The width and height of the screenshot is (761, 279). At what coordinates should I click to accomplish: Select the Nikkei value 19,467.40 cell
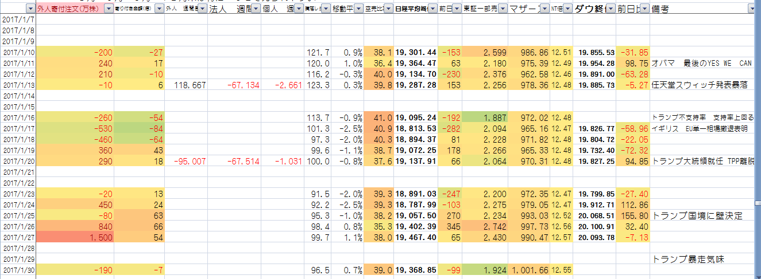point(416,237)
